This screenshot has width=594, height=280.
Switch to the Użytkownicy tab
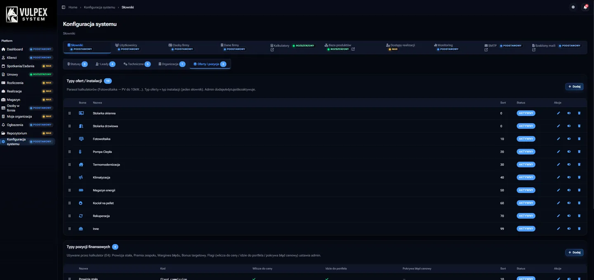[x=127, y=47]
